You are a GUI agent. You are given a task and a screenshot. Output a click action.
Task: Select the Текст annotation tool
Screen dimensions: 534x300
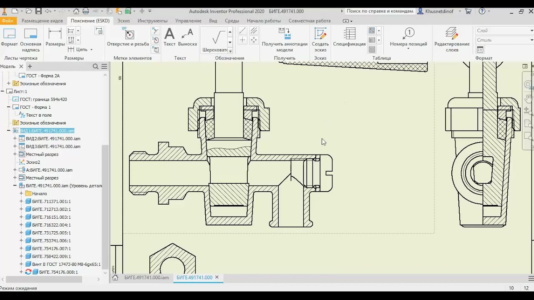pos(169,37)
